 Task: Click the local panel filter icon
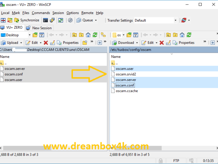click(42, 35)
